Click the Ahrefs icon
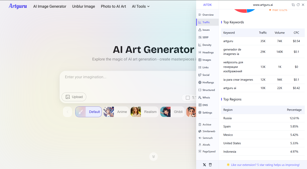This screenshot has height=169, width=307. pyautogui.click(x=200, y=145)
